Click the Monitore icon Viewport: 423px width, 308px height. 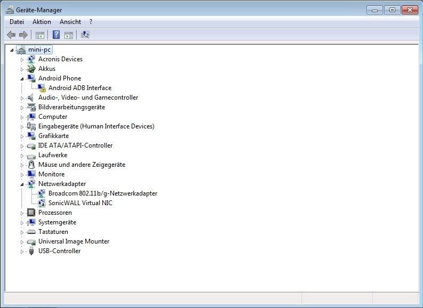[31, 174]
